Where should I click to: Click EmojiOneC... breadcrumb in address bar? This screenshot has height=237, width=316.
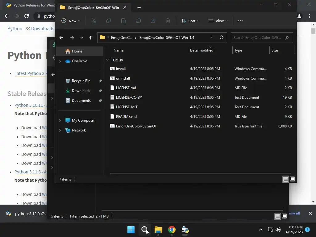[122, 38]
